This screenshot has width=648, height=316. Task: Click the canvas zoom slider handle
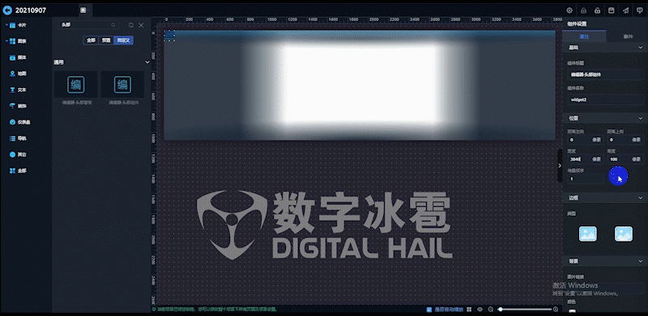(500, 310)
